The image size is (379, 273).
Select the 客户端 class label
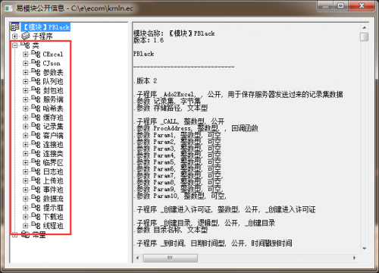(x=53, y=136)
